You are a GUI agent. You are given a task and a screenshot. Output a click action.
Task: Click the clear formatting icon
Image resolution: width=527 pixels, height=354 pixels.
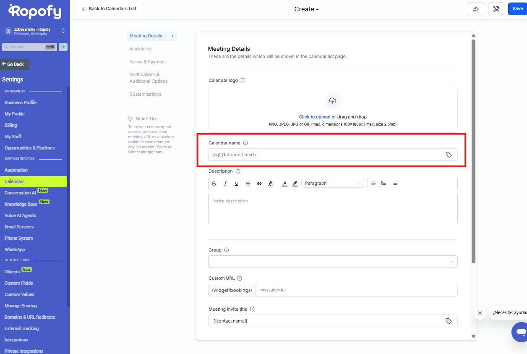pos(271,184)
